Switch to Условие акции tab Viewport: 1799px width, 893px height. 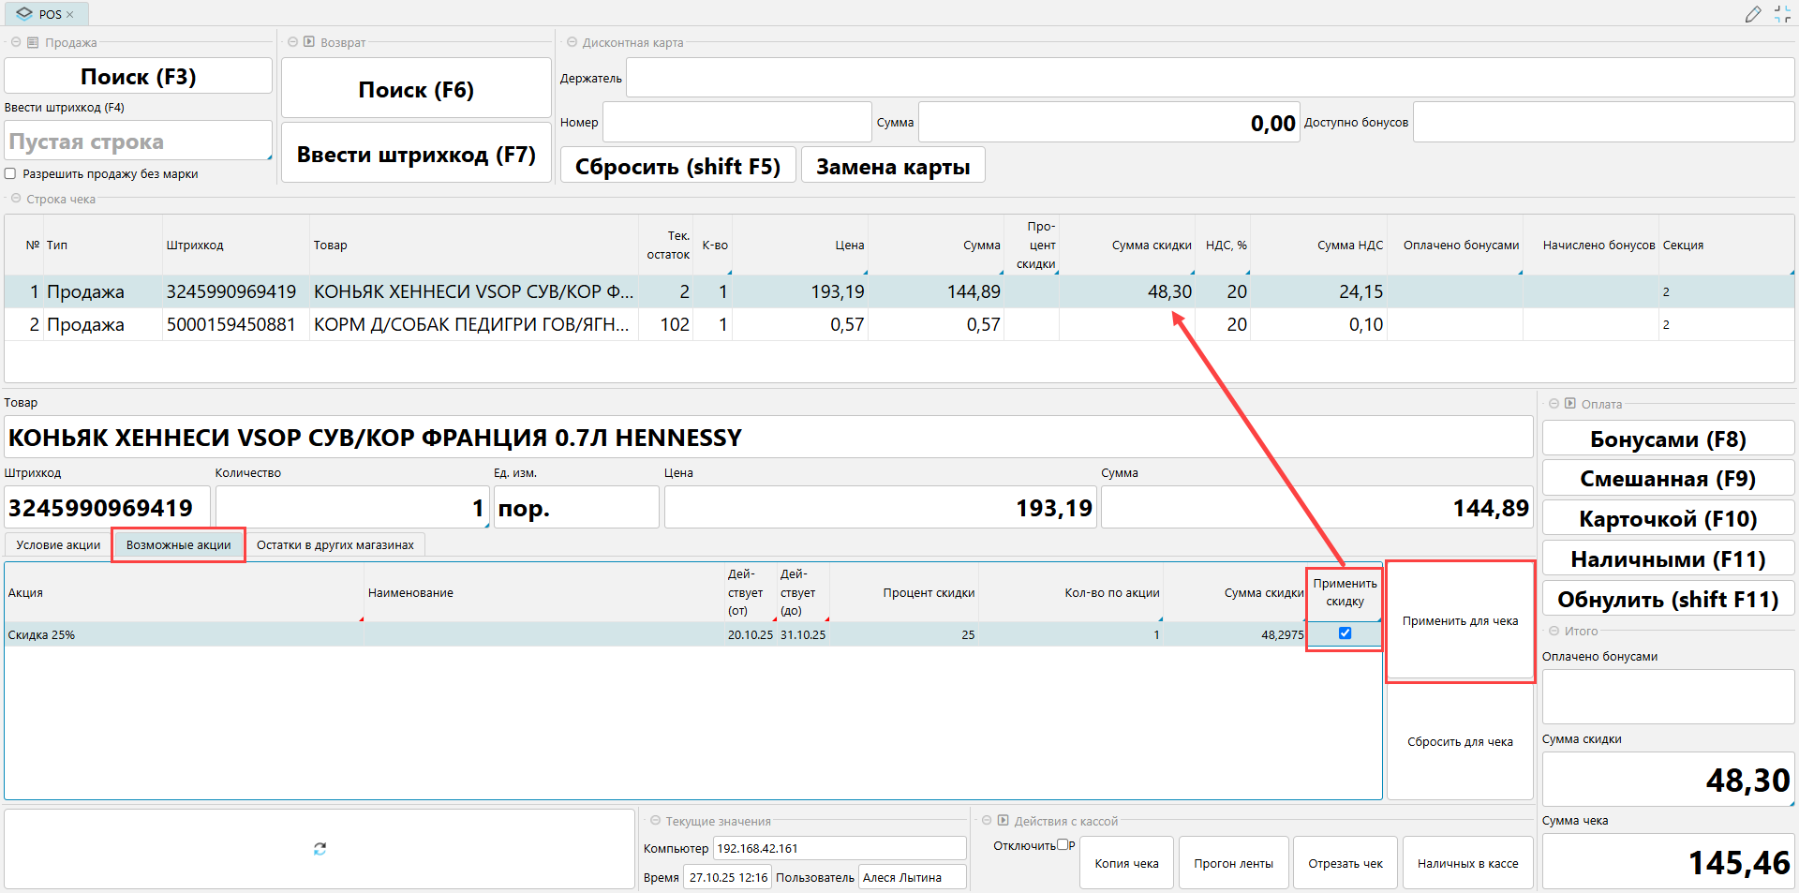[58, 545]
